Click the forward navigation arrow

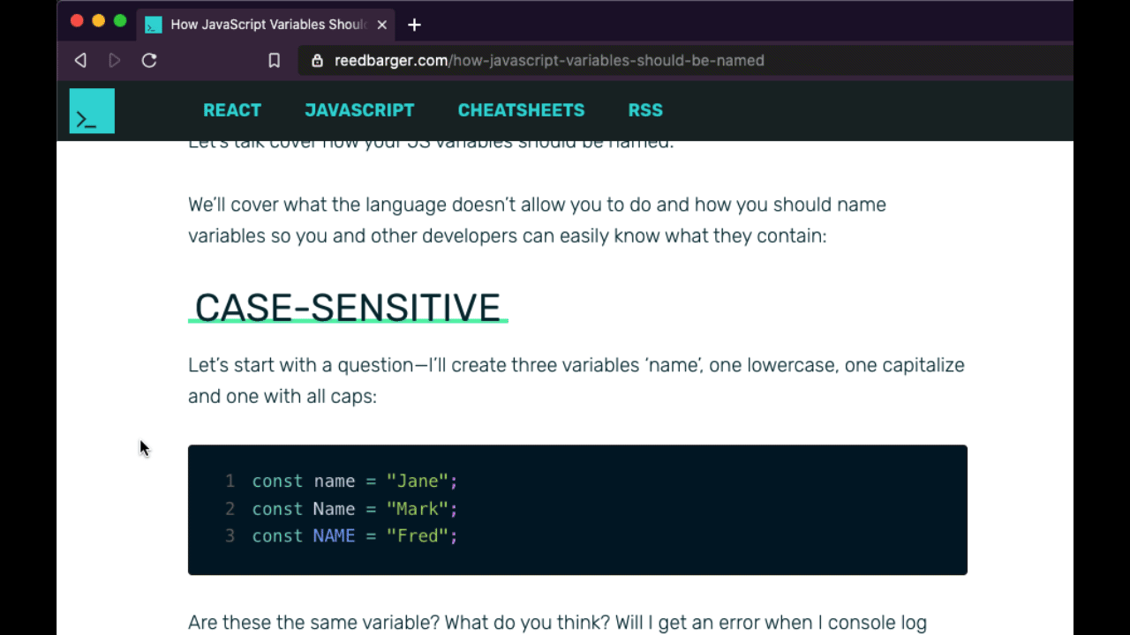(x=115, y=60)
